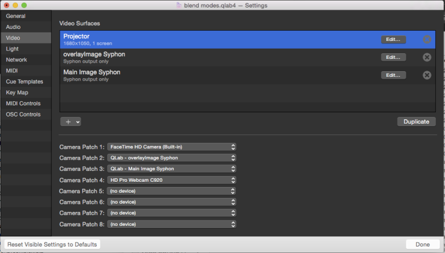
Task: Delete the overlayImage Syphon surface
Action: click(x=427, y=57)
